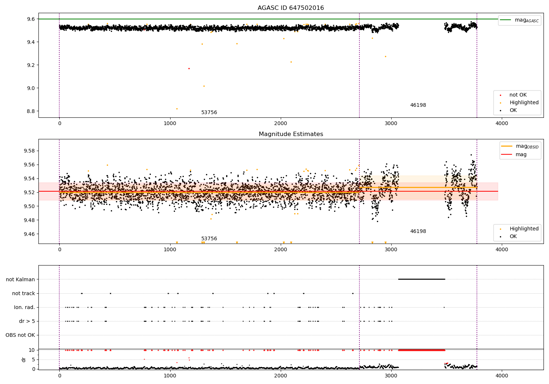The height and width of the screenshot is (384, 549).
Task: Click the 4000 x-tick of the top plot
Action: click(502, 124)
